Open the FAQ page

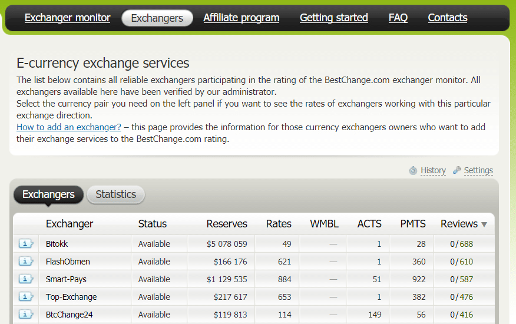(x=398, y=18)
